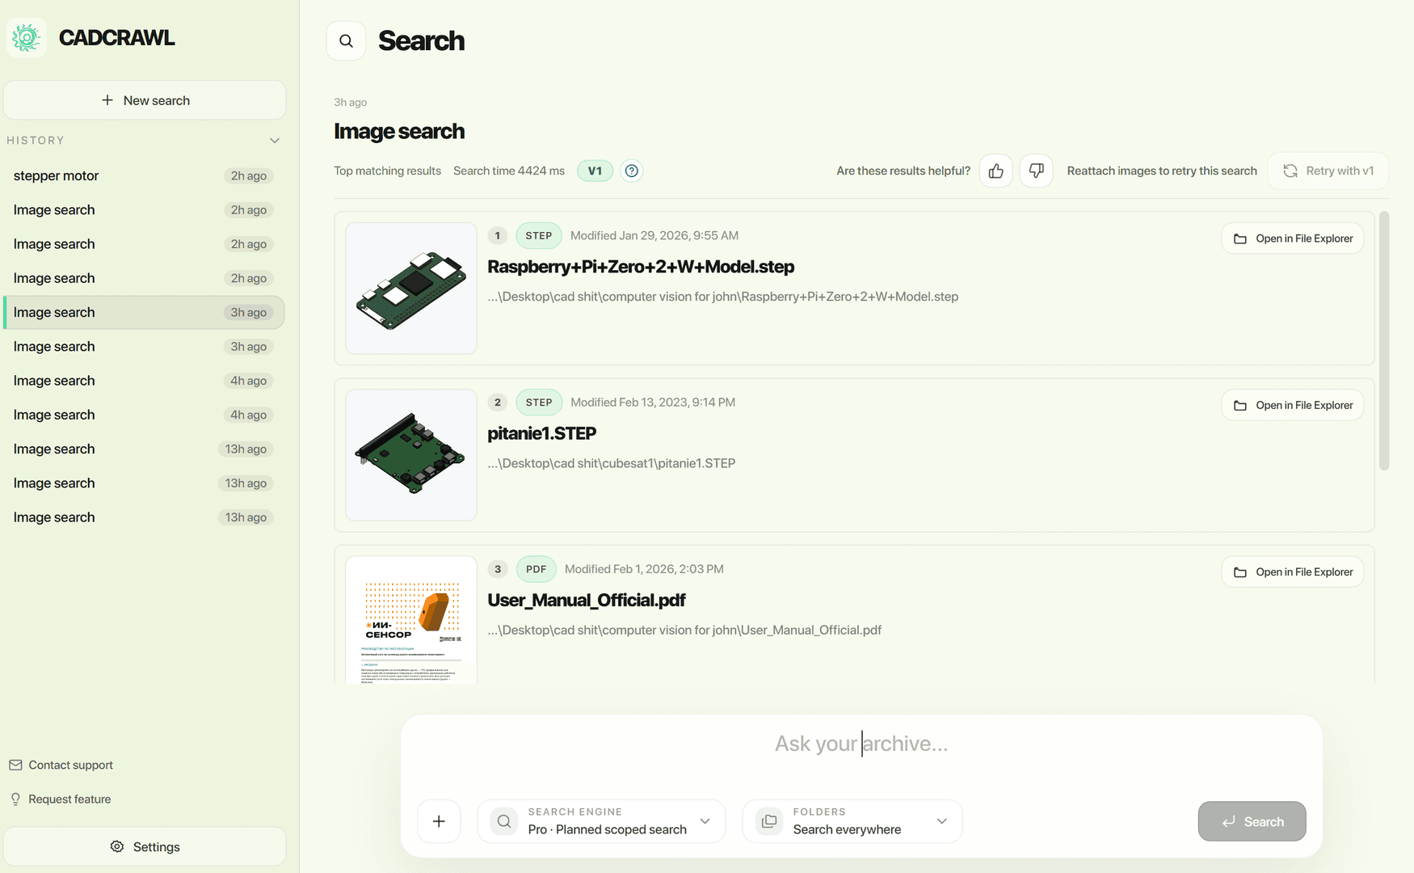Click the results list scrollbar

[1384, 341]
